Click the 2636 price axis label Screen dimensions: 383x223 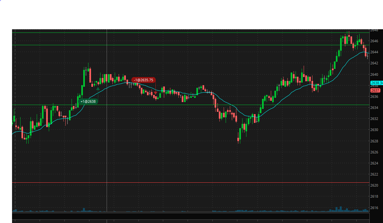[x=374, y=97]
